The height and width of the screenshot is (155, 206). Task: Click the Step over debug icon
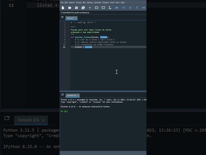click(124, 8)
